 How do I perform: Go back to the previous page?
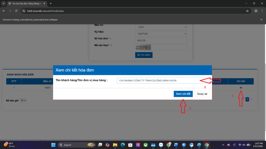[4, 11]
